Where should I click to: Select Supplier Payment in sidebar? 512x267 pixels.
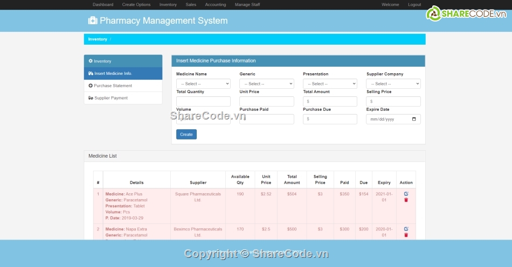coord(110,98)
